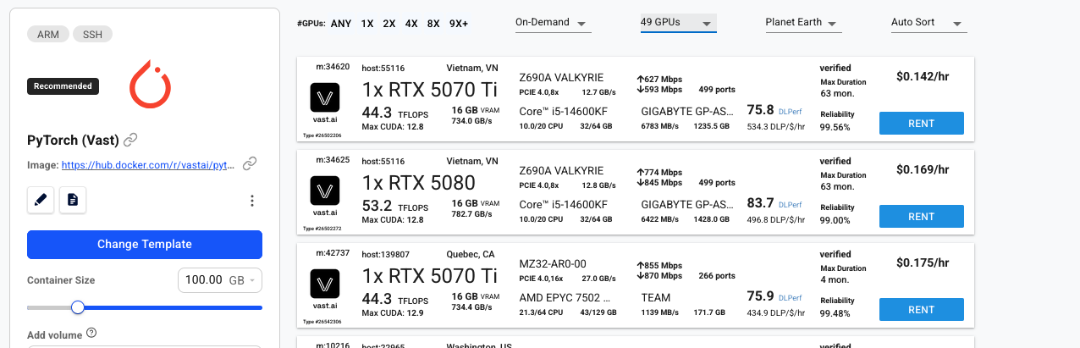Click the SSH tag chip
The image size is (1080, 348).
(92, 35)
